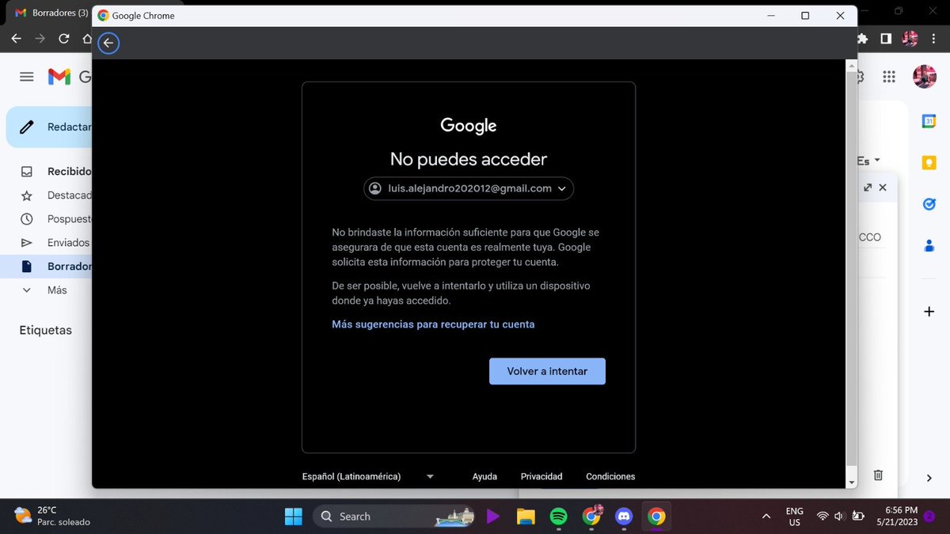Open Chrome profile avatar in toolbar
This screenshot has width=950, height=534.
pos(910,39)
